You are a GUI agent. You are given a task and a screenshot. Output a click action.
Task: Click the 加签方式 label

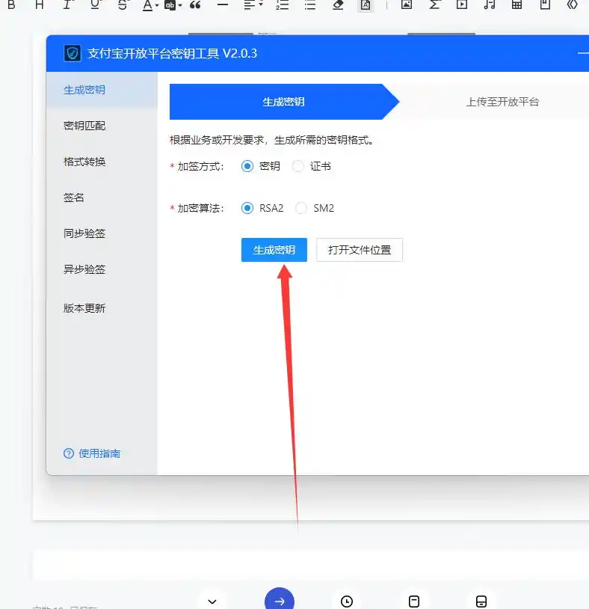[200, 166]
